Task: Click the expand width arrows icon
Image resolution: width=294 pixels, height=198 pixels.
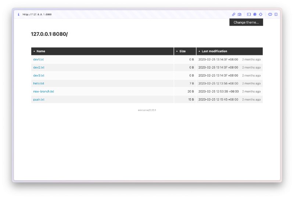Action: coord(270,14)
